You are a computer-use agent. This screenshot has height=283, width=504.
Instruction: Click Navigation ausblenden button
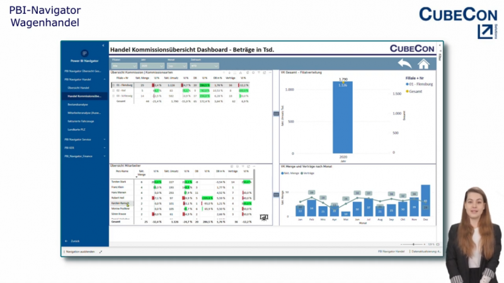[80, 251]
